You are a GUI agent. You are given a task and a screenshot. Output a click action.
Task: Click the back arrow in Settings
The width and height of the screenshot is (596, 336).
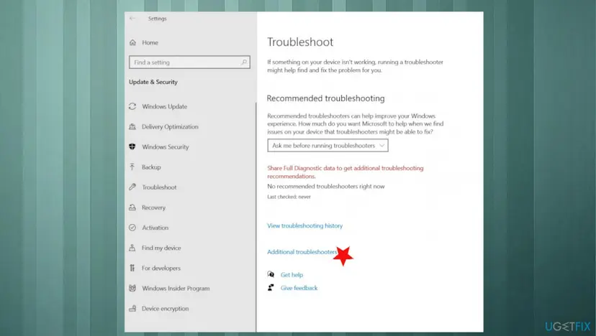[x=132, y=18]
